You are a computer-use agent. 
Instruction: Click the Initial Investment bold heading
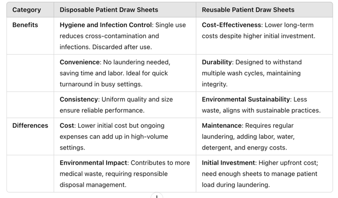pyautogui.click(x=229, y=163)
